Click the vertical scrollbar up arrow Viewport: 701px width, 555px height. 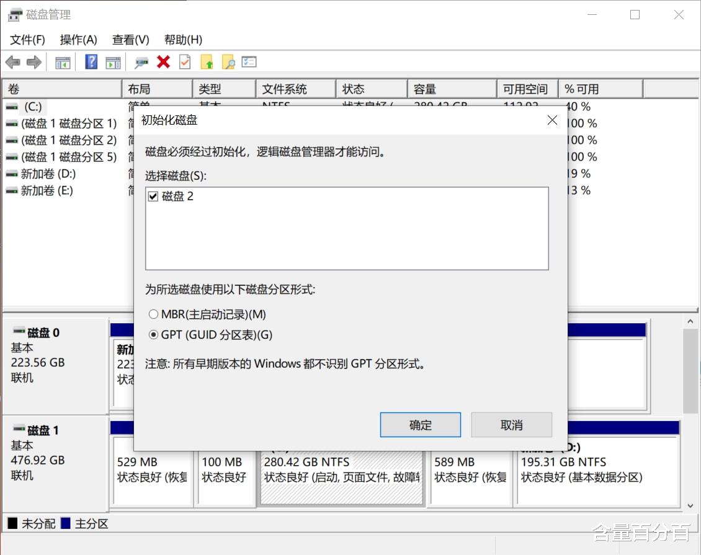(690, 321)
